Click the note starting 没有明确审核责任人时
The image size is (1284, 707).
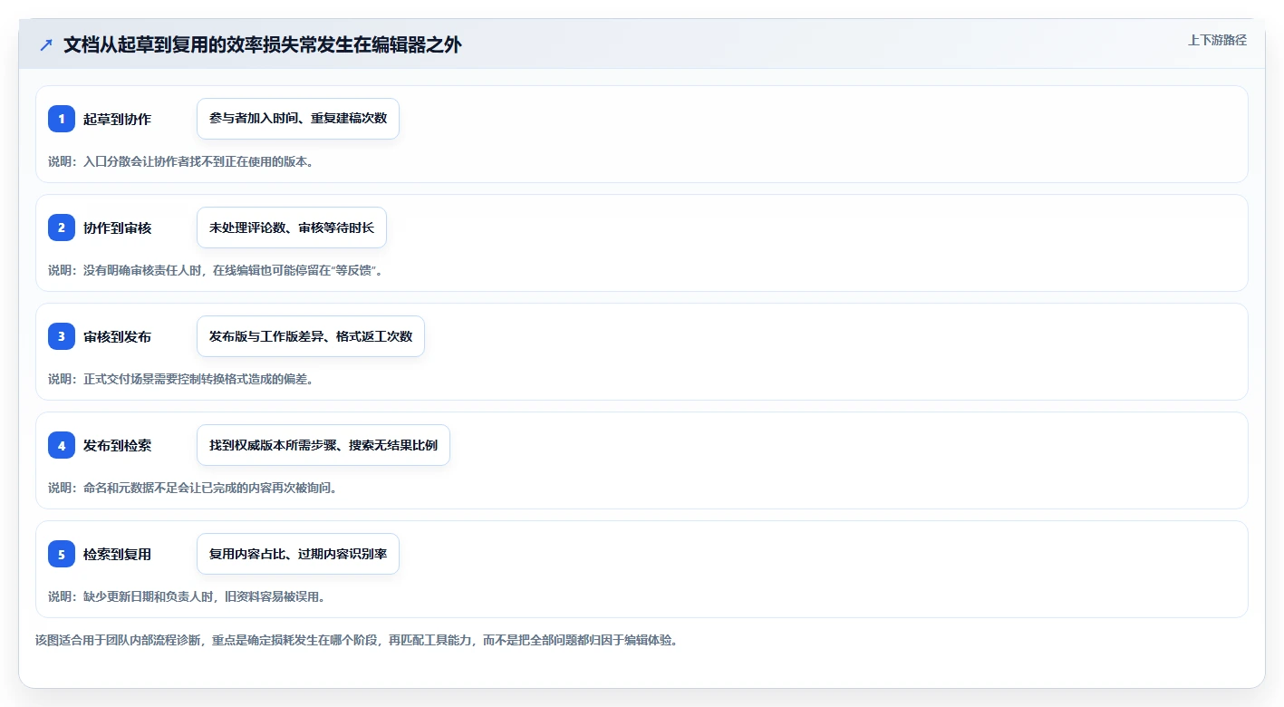(x=216, y=270)
